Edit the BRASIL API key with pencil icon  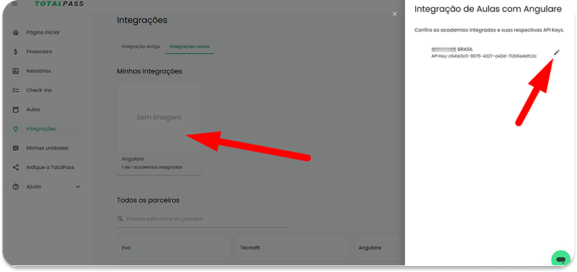click(x=556, y=53)
